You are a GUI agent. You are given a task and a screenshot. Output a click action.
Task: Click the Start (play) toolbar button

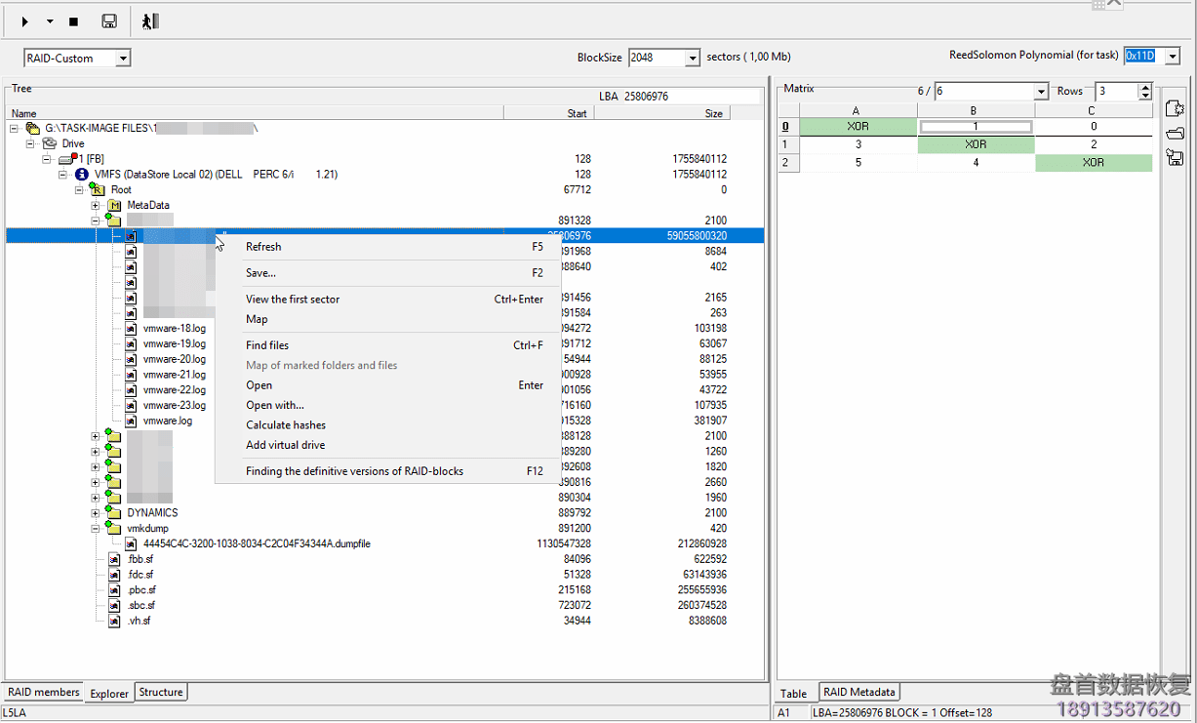25,21
